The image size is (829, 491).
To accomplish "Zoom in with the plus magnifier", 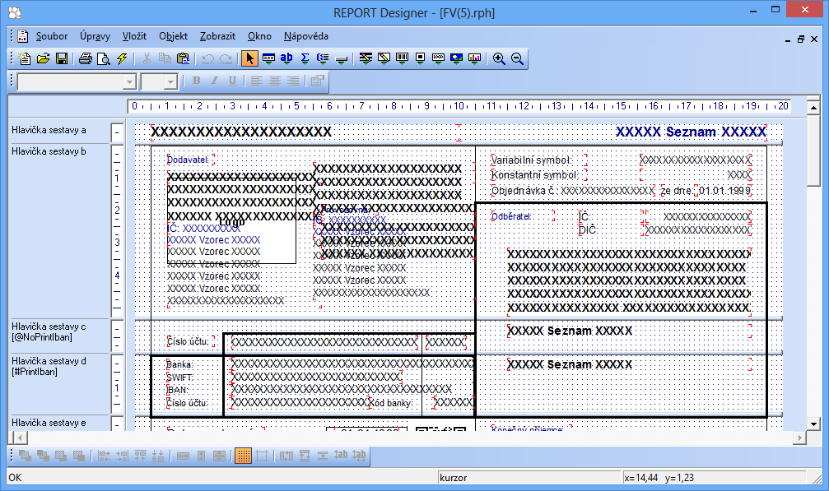I will tap(499, 58).
